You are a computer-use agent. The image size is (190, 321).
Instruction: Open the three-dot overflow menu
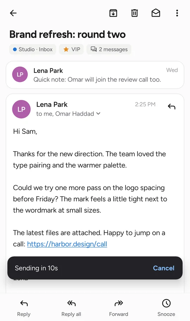pyautogui.click(x=177, y=13)
